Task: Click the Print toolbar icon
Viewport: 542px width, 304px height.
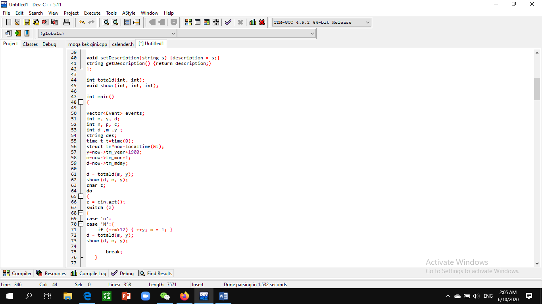Action: coord(67,22)
